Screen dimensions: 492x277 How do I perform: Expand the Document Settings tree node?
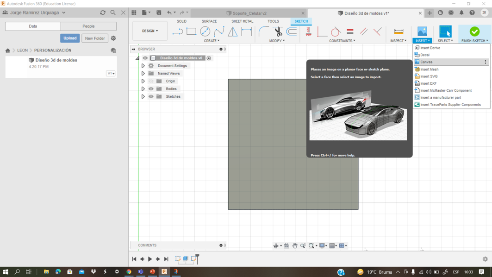(x=143, y=66)
